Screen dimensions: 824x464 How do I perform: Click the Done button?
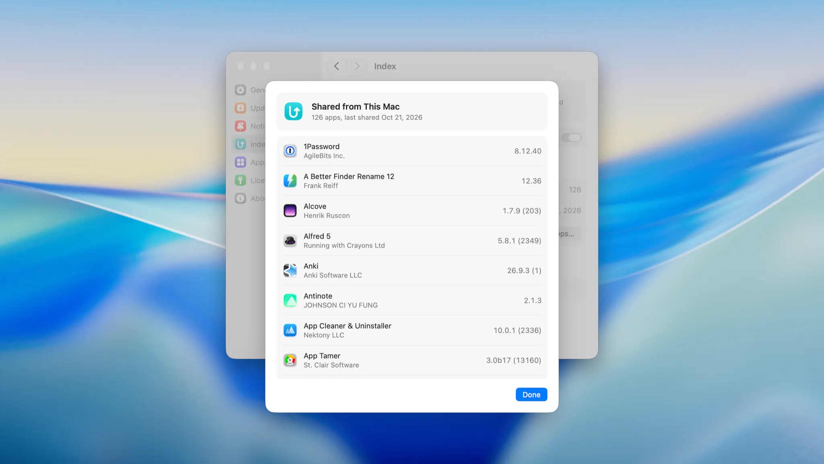531,394
